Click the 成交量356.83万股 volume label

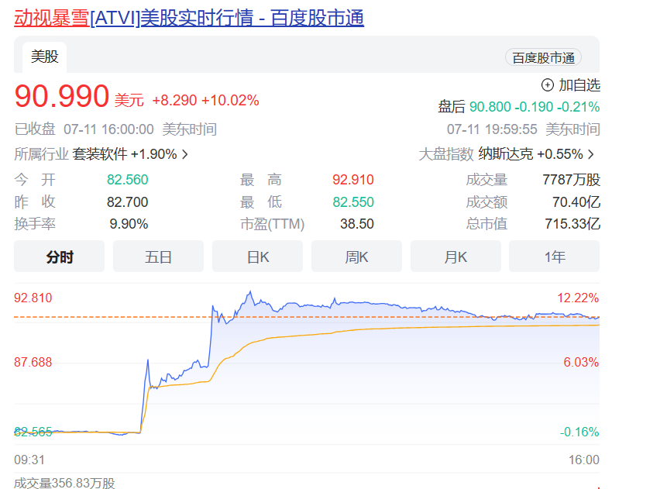click(x=64, y=483)
